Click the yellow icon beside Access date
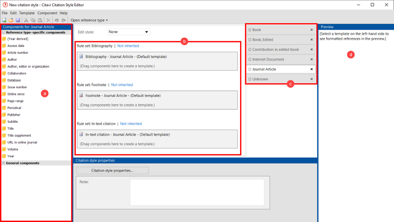Image resolution: width=394 pixels, height=222 pixels. (4, 46)
